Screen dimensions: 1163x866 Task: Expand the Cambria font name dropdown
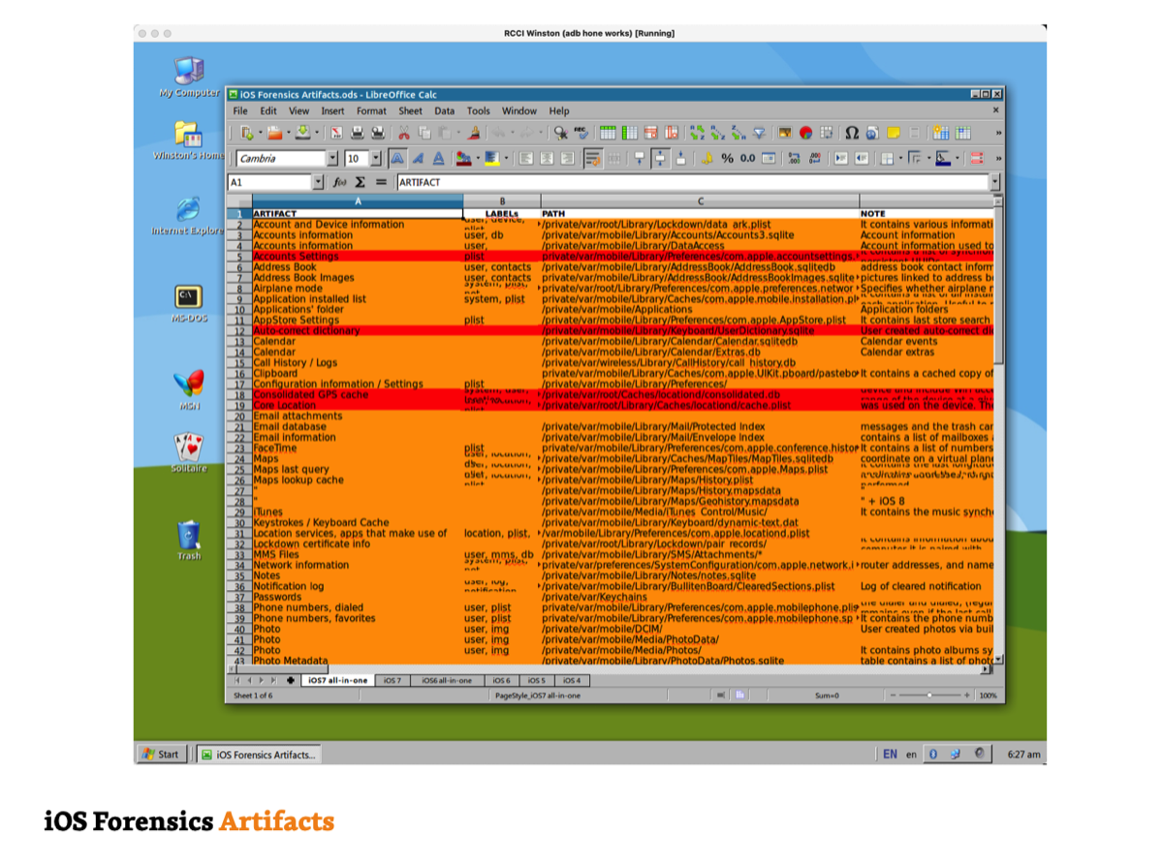click(332, 159)
